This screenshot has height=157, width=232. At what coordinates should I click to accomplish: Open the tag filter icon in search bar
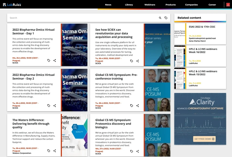click(x=166, y=18)
